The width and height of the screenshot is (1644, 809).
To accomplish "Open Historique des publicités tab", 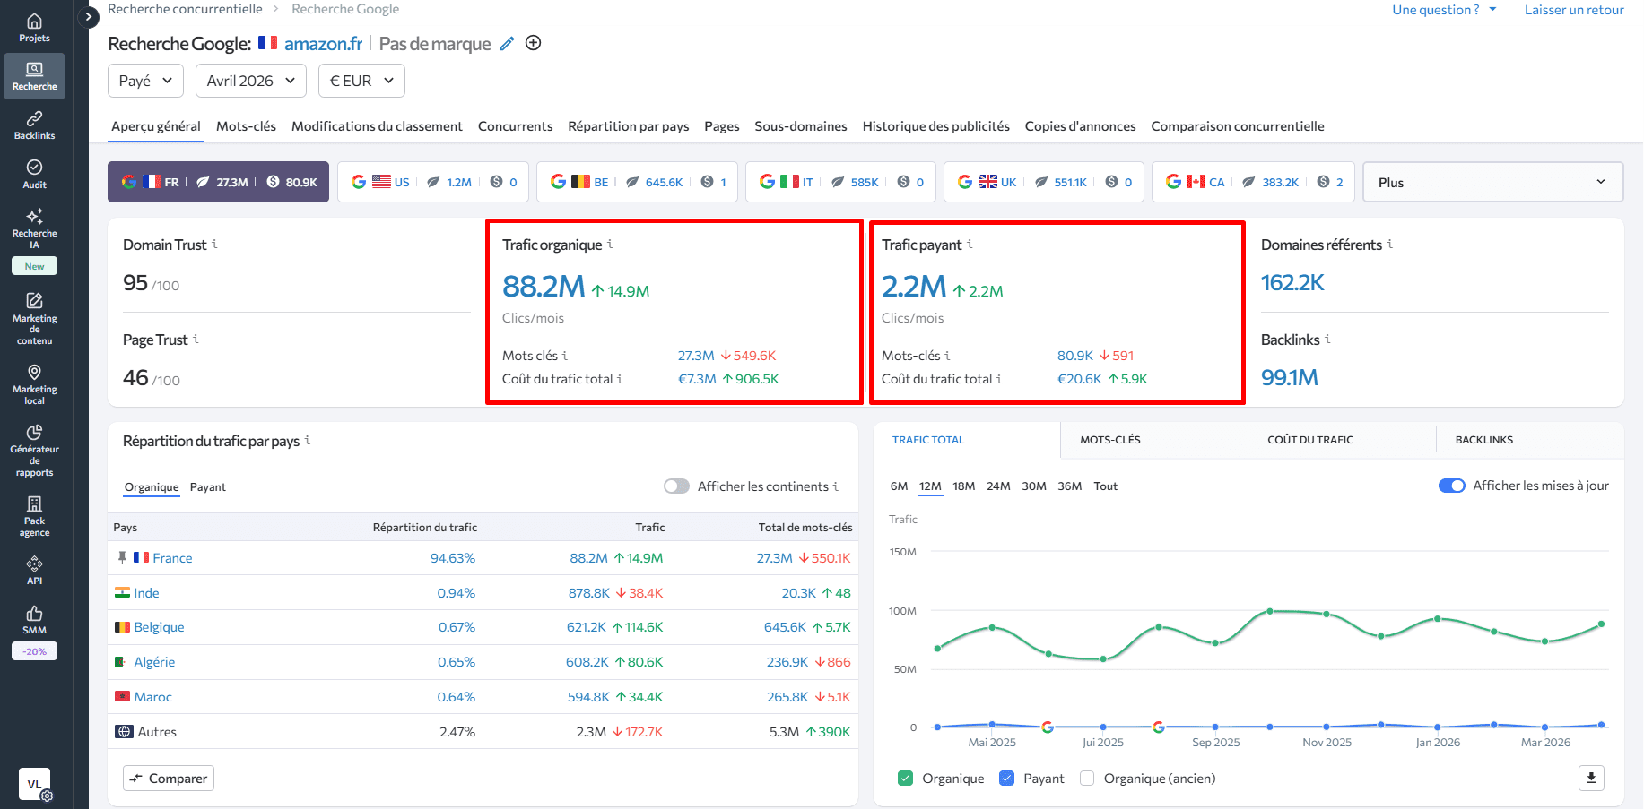I will pyautogui.click(x=935, y=126).
